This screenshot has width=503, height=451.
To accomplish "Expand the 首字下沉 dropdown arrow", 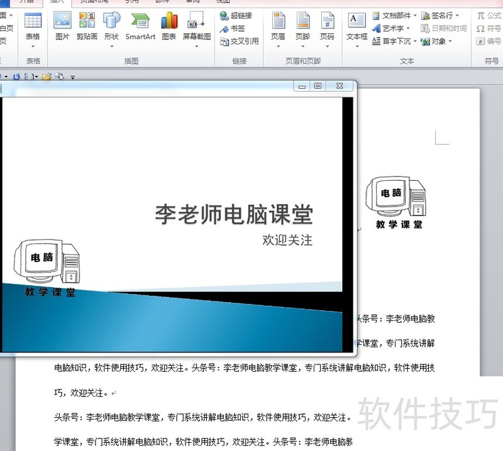I will pos(415,41).
